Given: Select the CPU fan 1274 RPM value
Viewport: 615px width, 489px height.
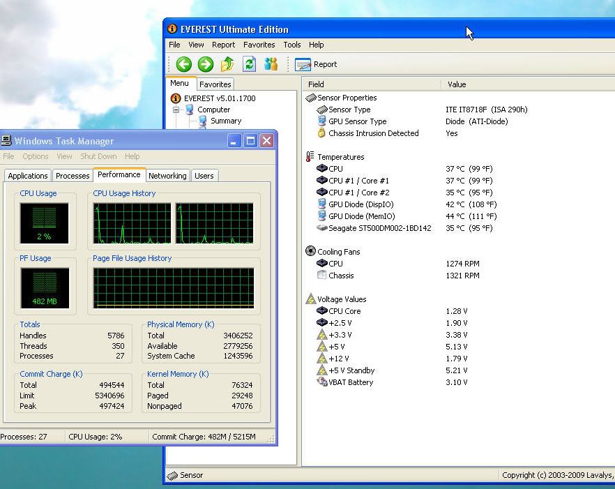Looking at the screenshot, I should [x=462, y=264].
